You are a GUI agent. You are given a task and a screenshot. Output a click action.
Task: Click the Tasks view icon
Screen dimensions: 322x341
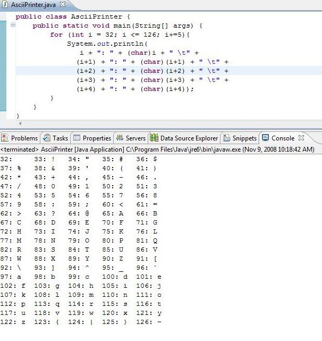46,138
